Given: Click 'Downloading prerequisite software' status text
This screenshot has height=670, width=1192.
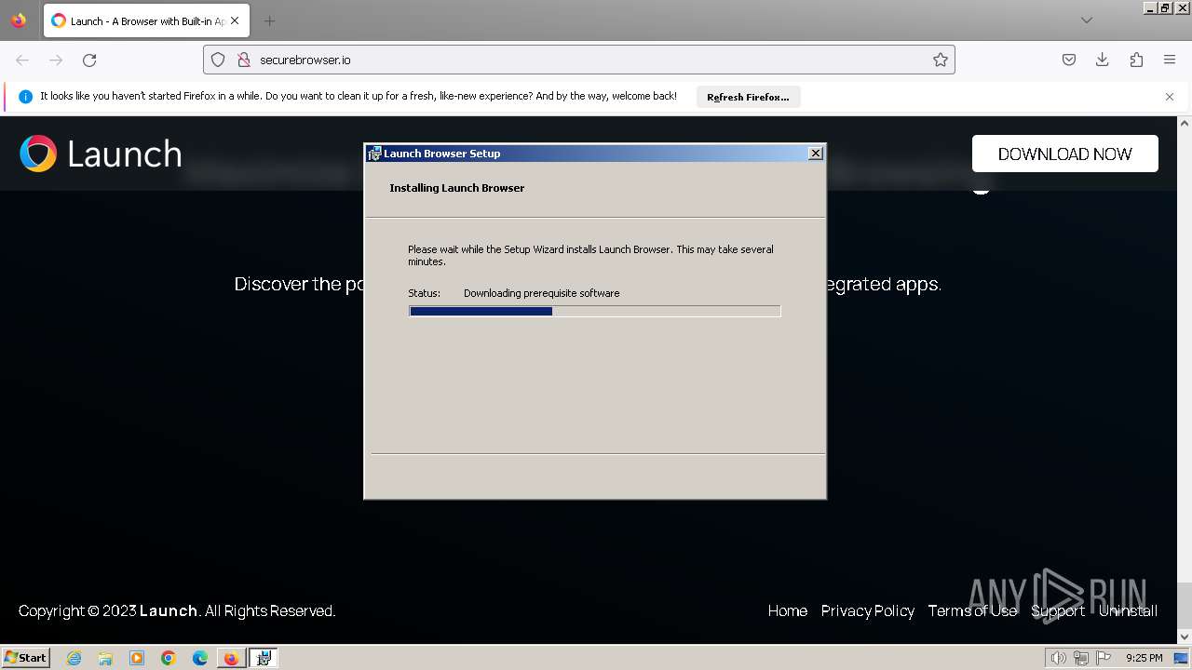Looking at the screenshot, I should point(541,293).
